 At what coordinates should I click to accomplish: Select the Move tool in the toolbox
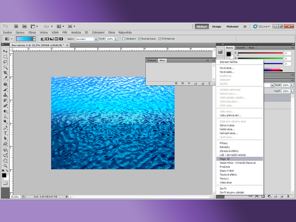pyautogui.click(x=5, y=51)
